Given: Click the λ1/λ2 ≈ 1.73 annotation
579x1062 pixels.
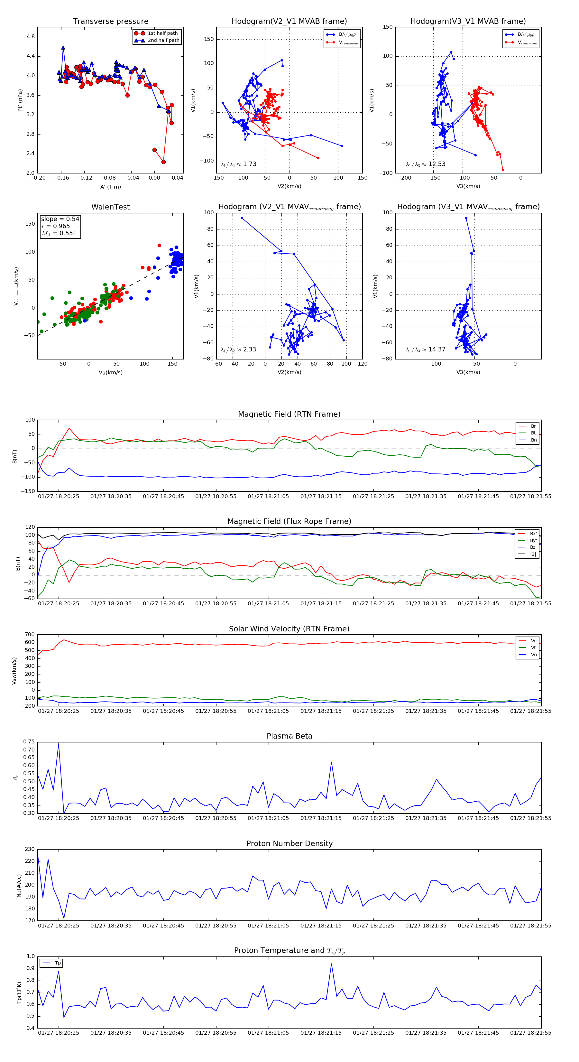Looking at the screenshot, I should [x=238, y=164].
